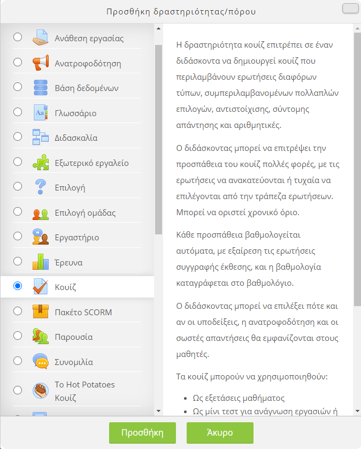Click the Το Hot Potatoes Κουίζ label
Viewport: 361px width, 449px height.
click(x=85, y=391)
